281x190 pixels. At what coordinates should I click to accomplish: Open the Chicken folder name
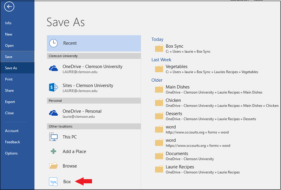[173, 100]
